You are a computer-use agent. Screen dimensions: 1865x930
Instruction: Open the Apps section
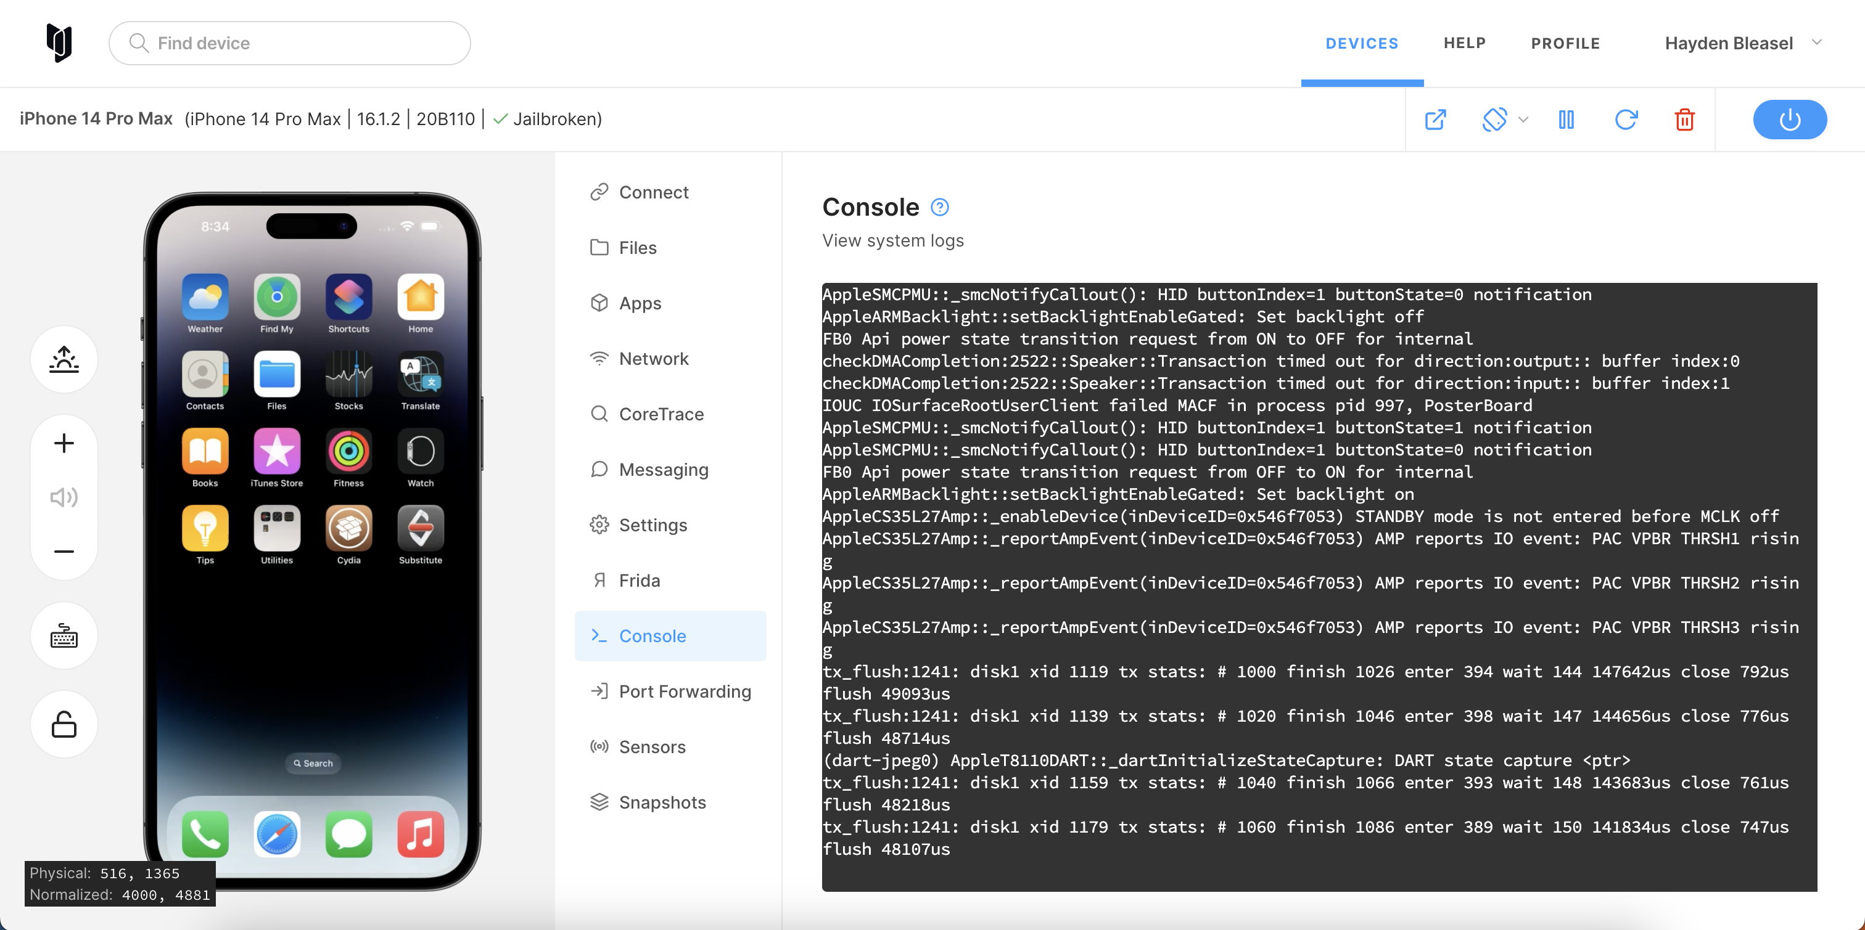click(x=670, y=303)
